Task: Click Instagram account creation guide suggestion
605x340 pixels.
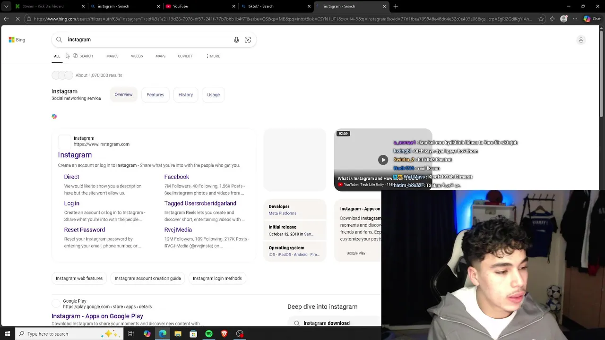Action: (147, 278)
